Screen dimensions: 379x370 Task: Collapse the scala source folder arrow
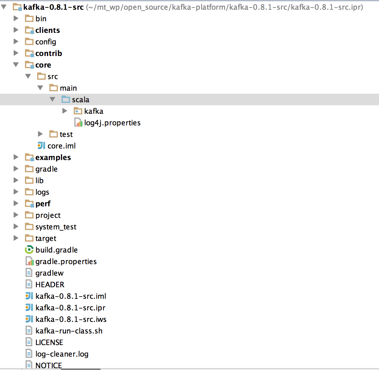53,99
